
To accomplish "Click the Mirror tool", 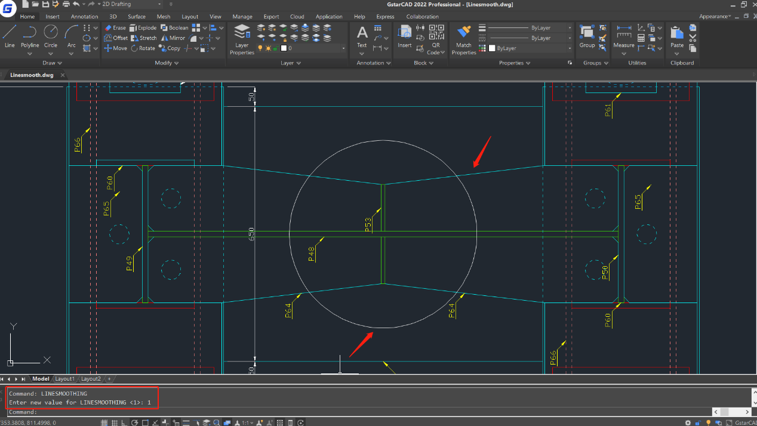I will (x=173, y=38).
